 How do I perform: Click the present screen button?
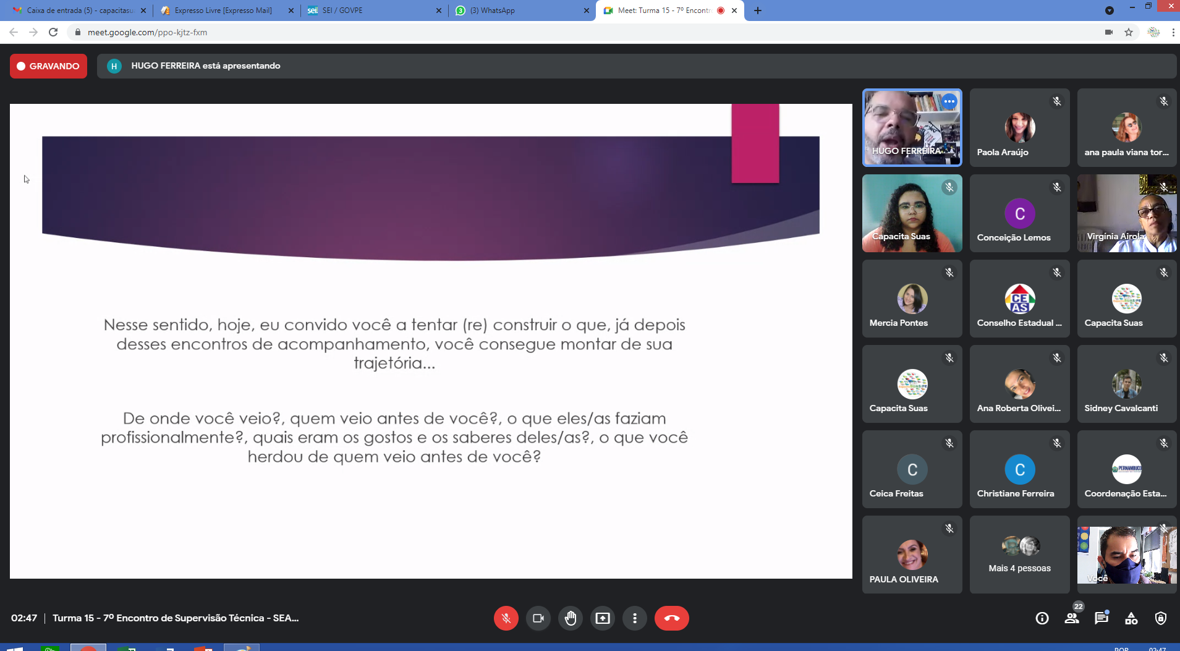point(602,618)
